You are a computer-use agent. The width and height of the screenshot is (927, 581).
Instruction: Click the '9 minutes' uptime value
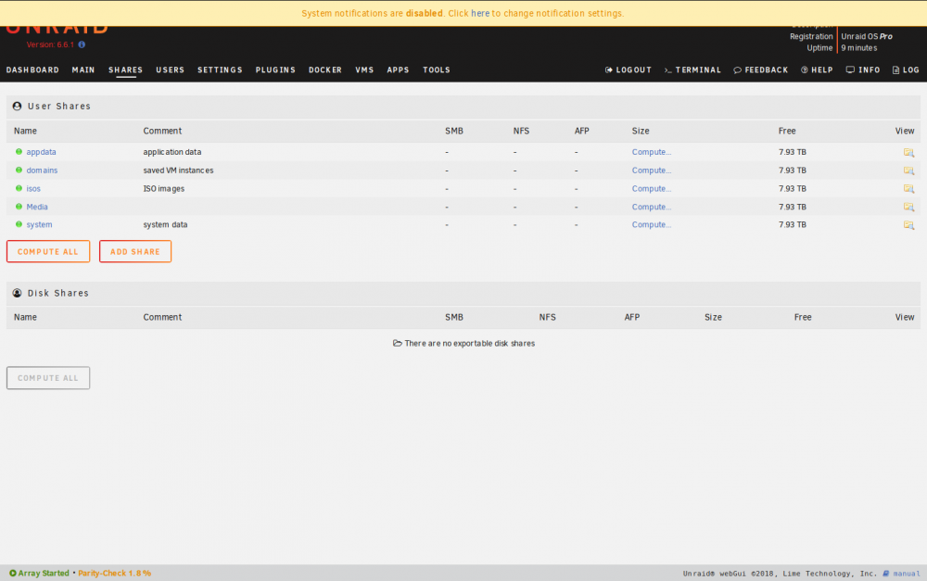(x=859, y=48)
